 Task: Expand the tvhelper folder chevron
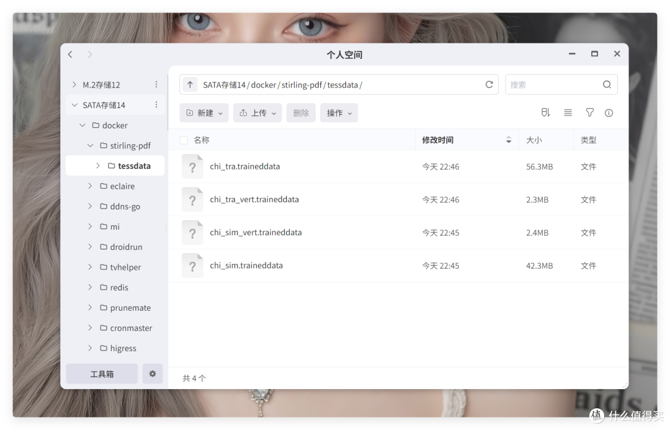(90, 267)
